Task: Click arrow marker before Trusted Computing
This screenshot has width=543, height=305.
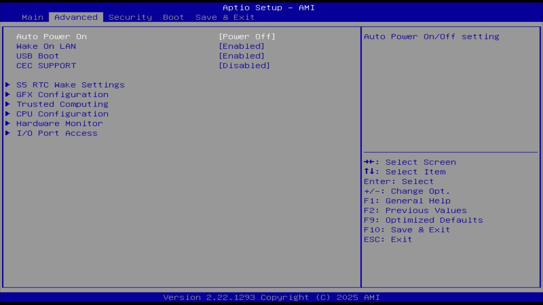Action: coord(8,104)
